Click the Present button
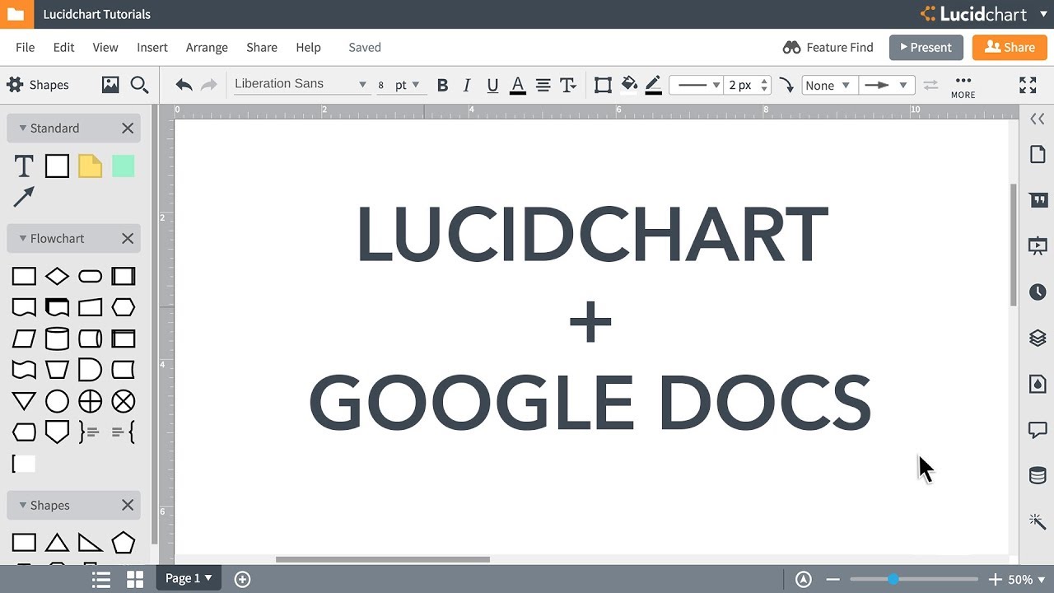The width and height of the screenshot is (1054, 593). [x=926, y=47]
